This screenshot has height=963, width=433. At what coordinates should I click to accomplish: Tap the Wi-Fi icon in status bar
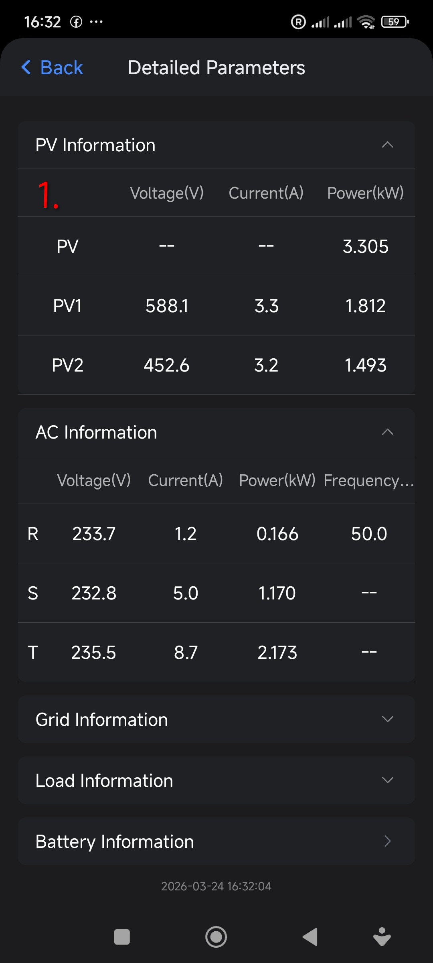click(x=366, y=22)
